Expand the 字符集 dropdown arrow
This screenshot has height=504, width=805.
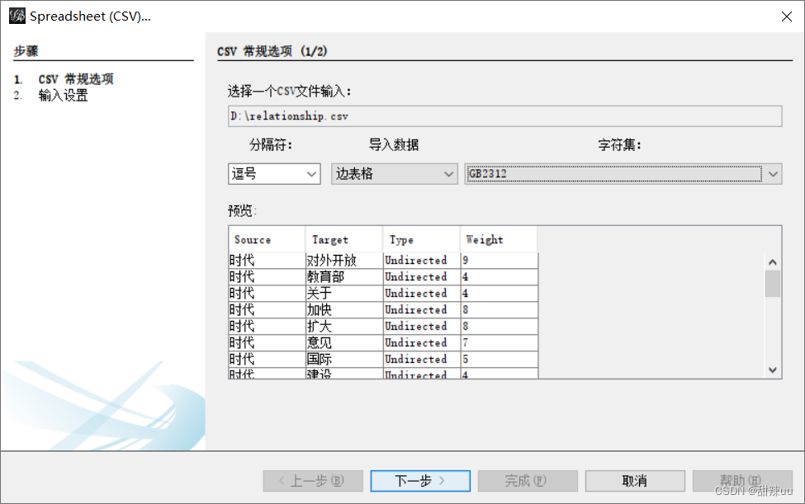pos(773,174)
